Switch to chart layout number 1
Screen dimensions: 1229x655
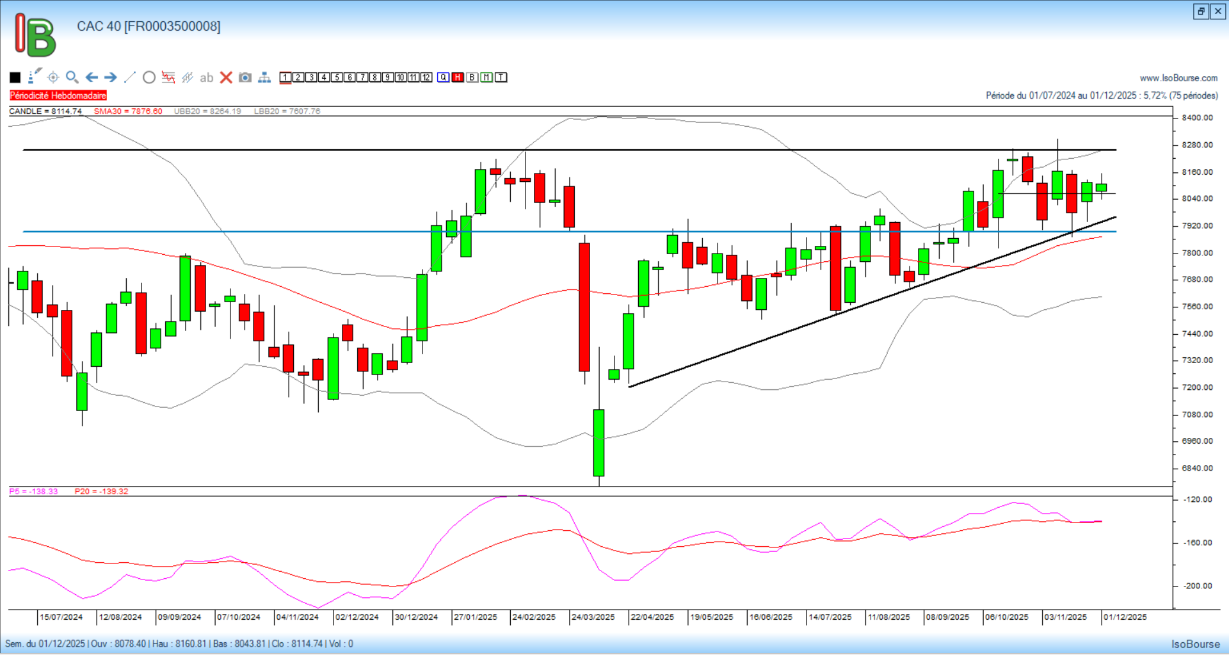pyautogui.click(x=285, y=77)
